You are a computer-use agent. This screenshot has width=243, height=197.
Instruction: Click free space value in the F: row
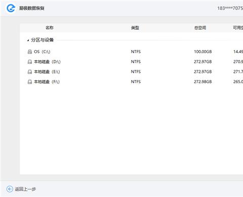238,82
